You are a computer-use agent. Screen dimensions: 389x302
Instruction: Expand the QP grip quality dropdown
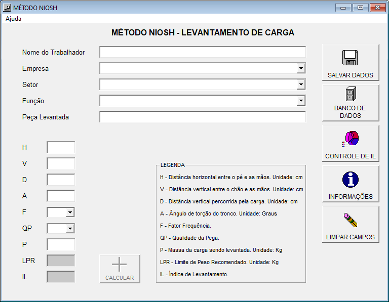point(70,229)
